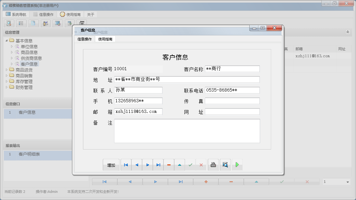Confirm changes with the green check mark
Screen dimensions: 356x200
[x=190, y=165]
